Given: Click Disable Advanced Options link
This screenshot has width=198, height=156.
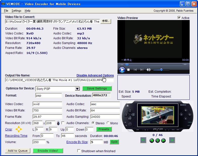Looking at the screenshot, I should pos(95,75).
